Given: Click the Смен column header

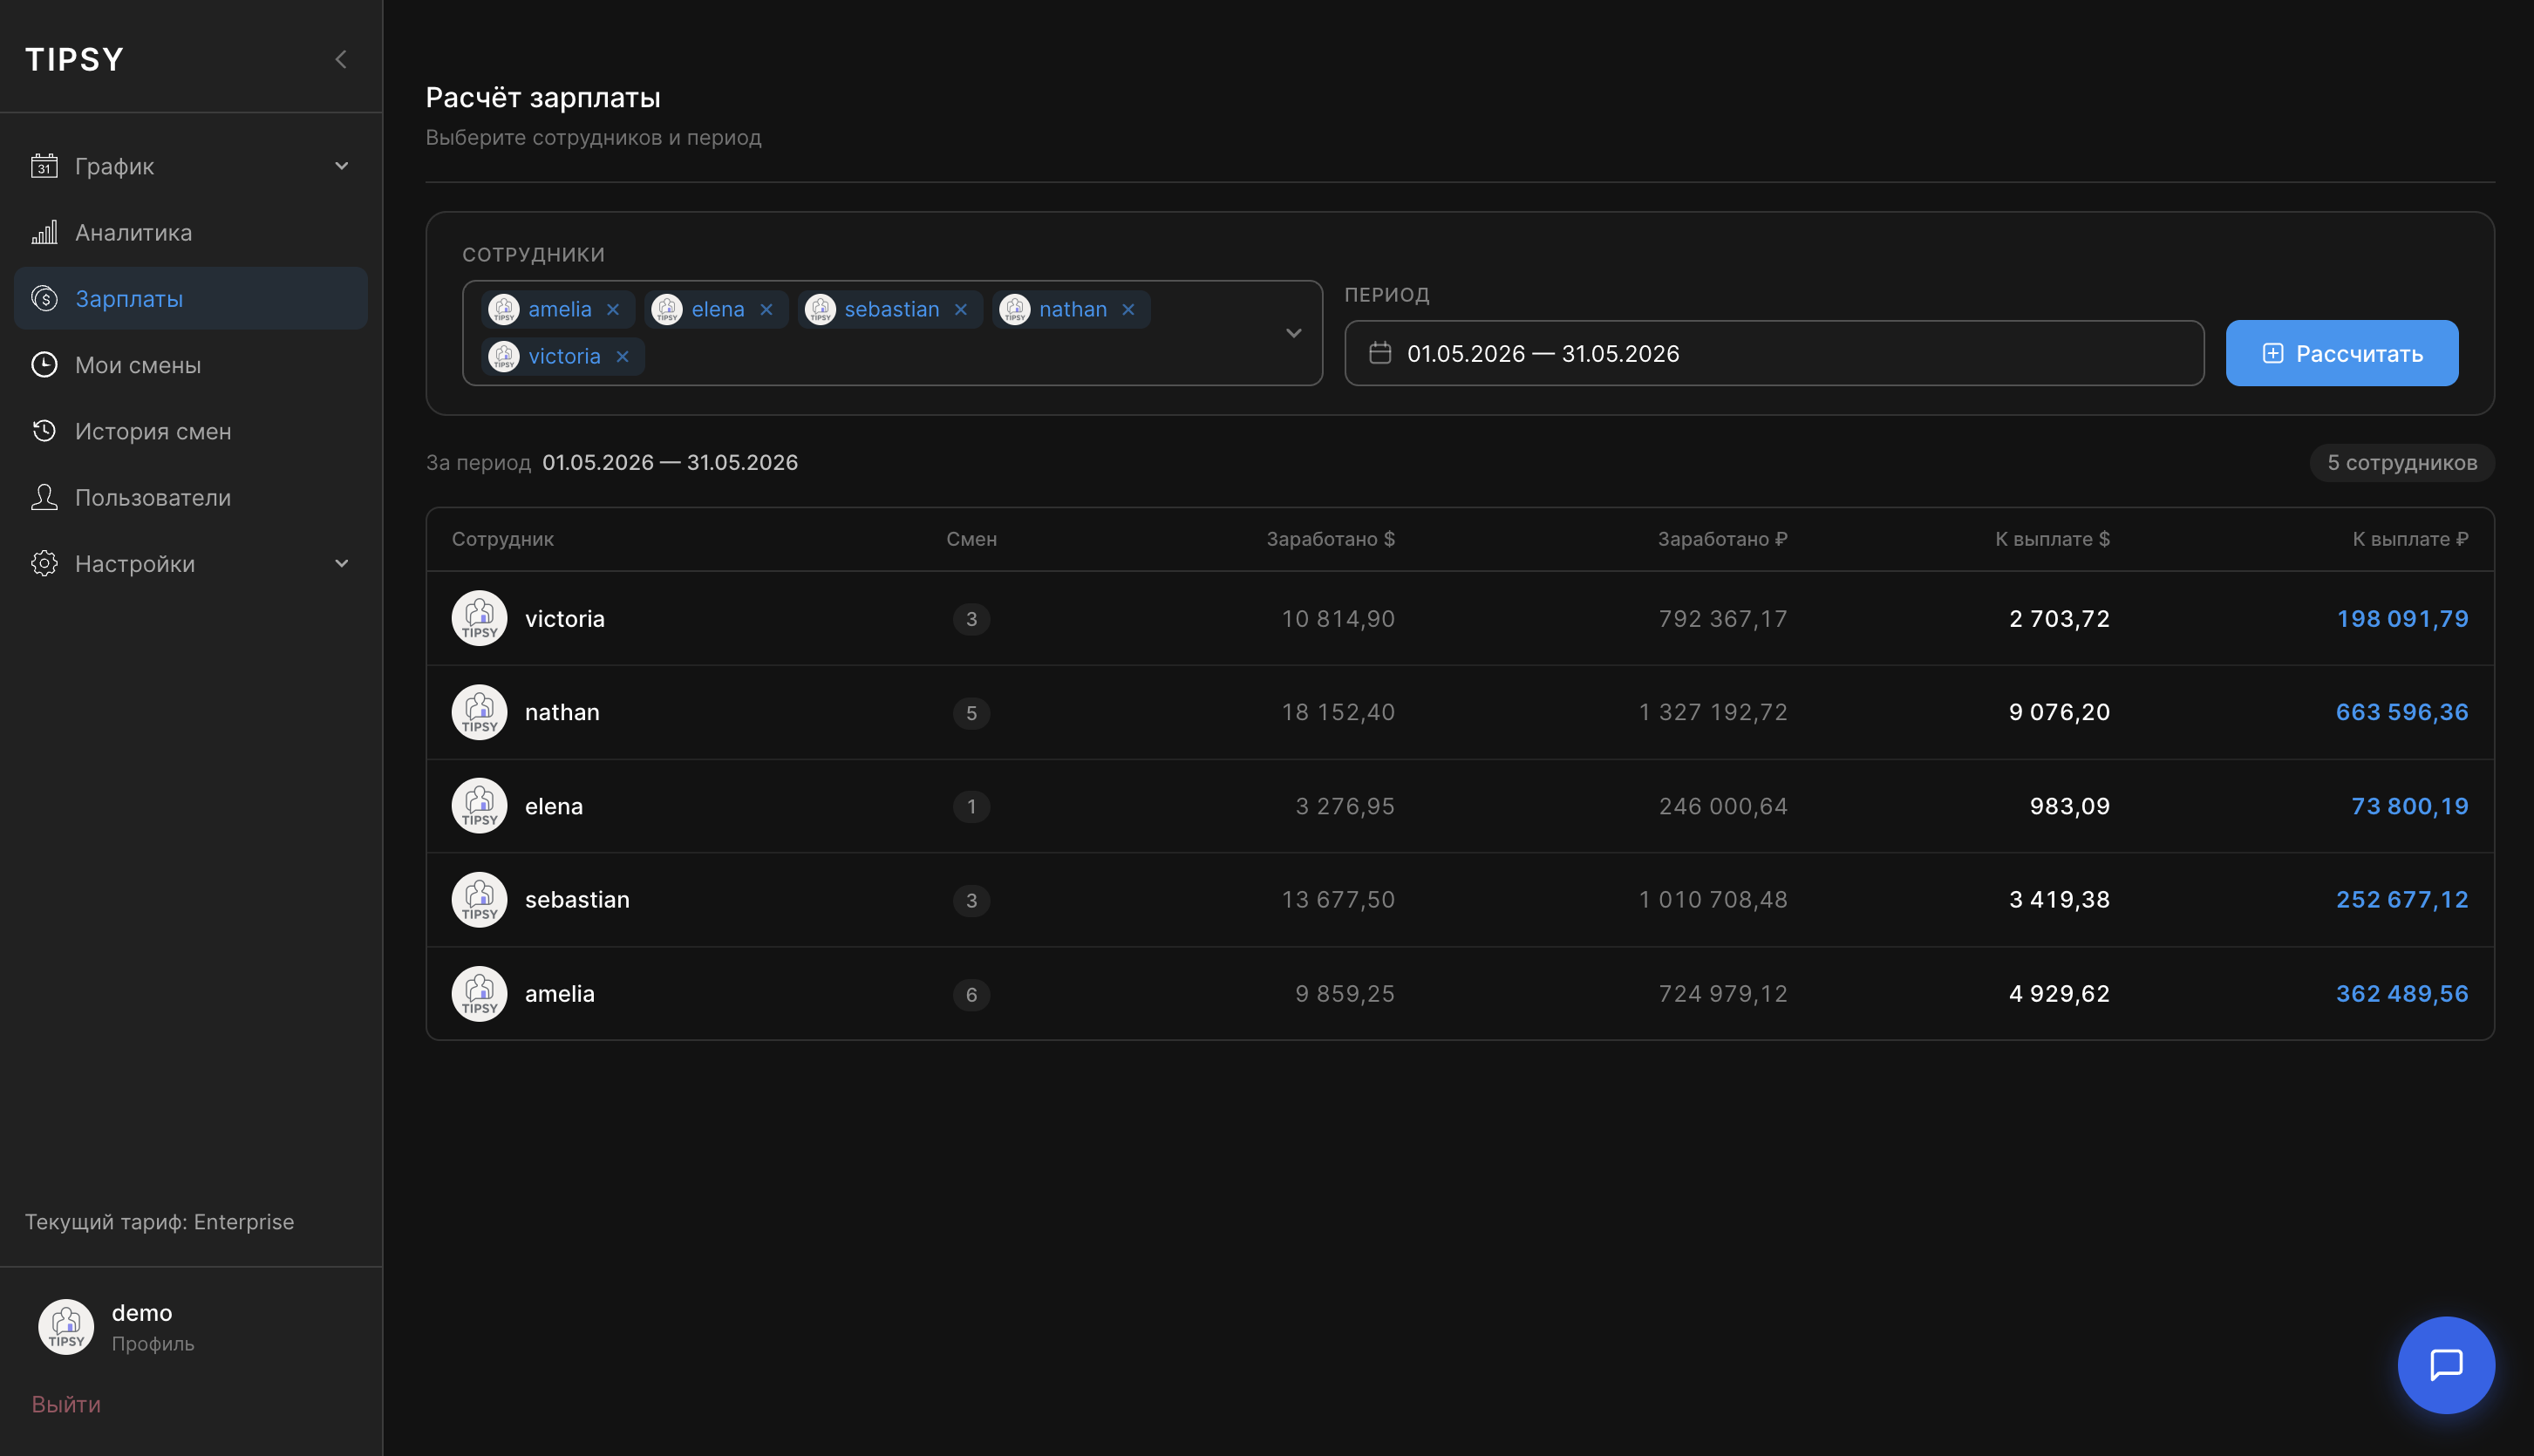Looking at the screenshot, I should [971, 539].
